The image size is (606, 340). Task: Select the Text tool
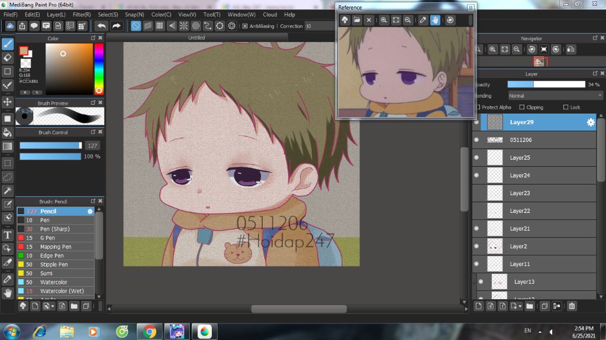coord(7,235)
